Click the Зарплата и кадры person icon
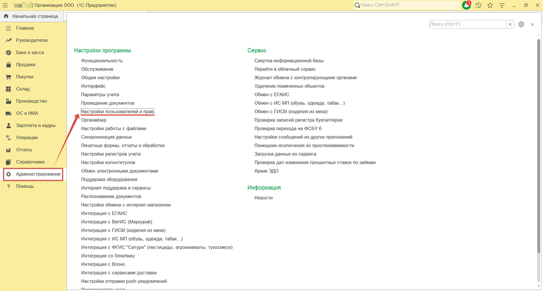 pos(8,126)
